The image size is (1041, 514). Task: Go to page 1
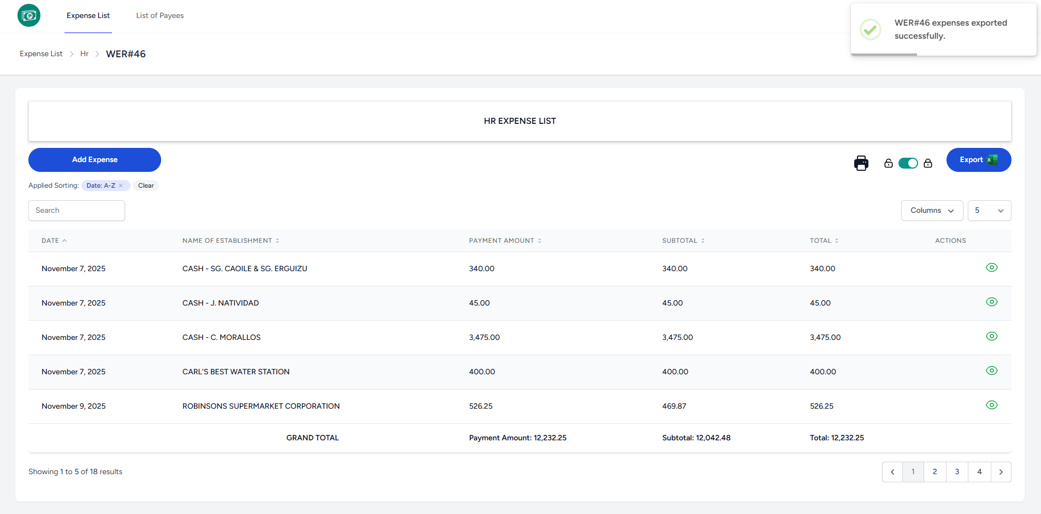[x=913, y=472]
